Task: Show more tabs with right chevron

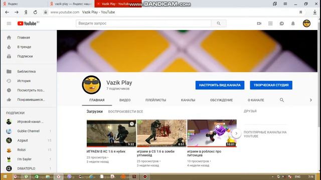Action: (x=311, y=100)
